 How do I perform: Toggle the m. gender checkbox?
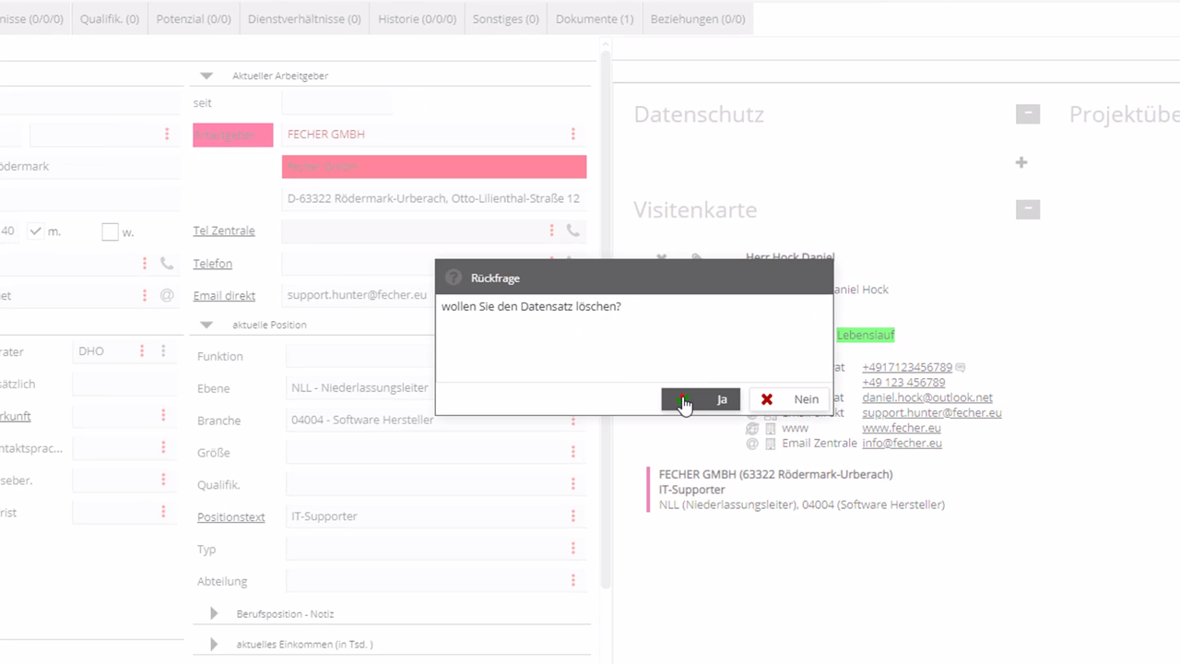coord(36,231)
